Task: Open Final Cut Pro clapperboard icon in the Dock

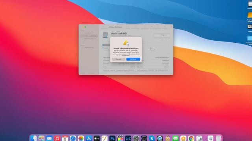Action: tap(120, 138)
